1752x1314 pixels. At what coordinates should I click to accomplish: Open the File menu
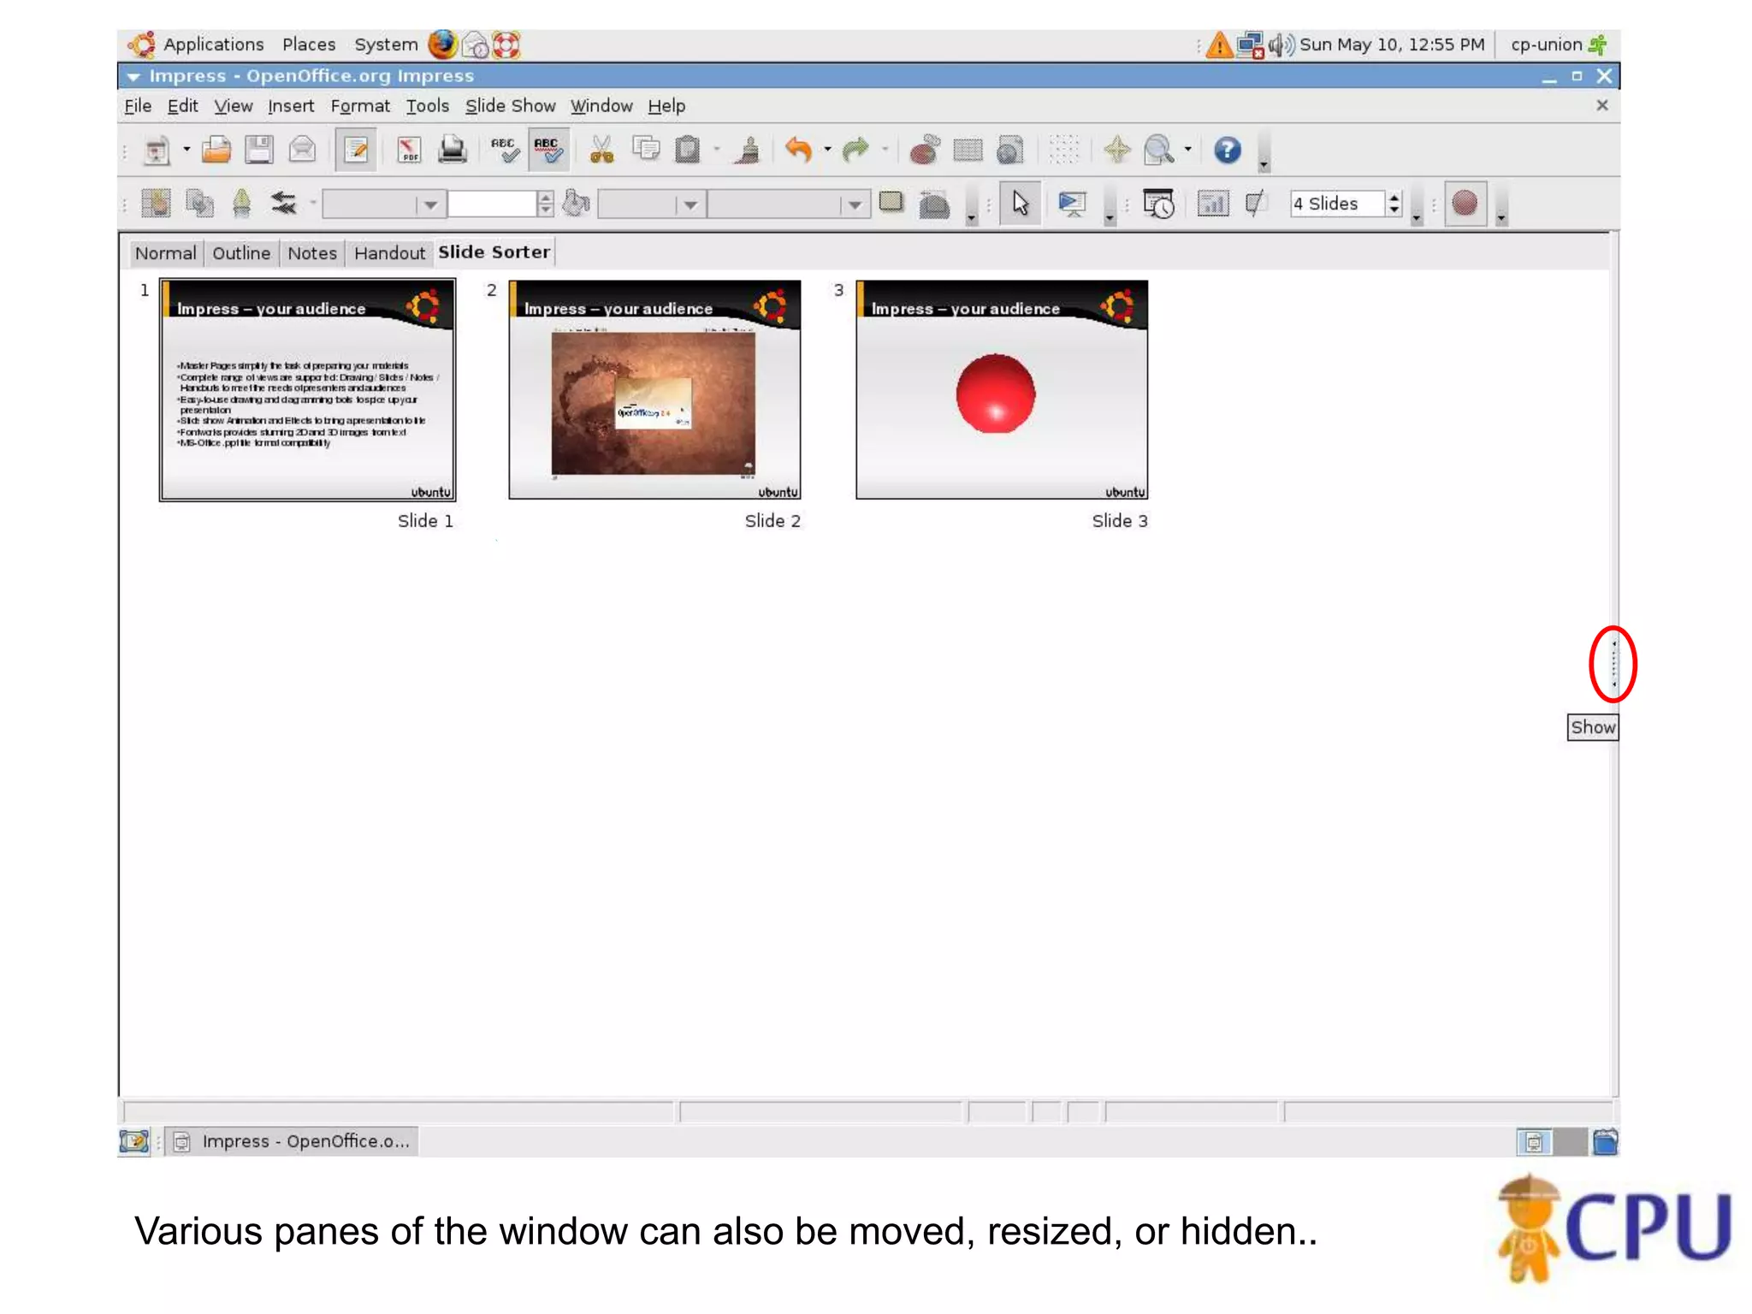[138, 106]
